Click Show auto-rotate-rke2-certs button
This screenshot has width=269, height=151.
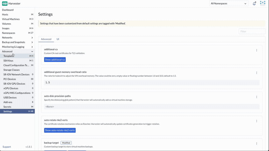60,130
